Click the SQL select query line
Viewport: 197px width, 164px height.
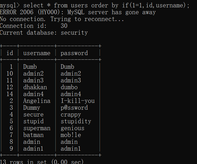[x=95, y=5]
